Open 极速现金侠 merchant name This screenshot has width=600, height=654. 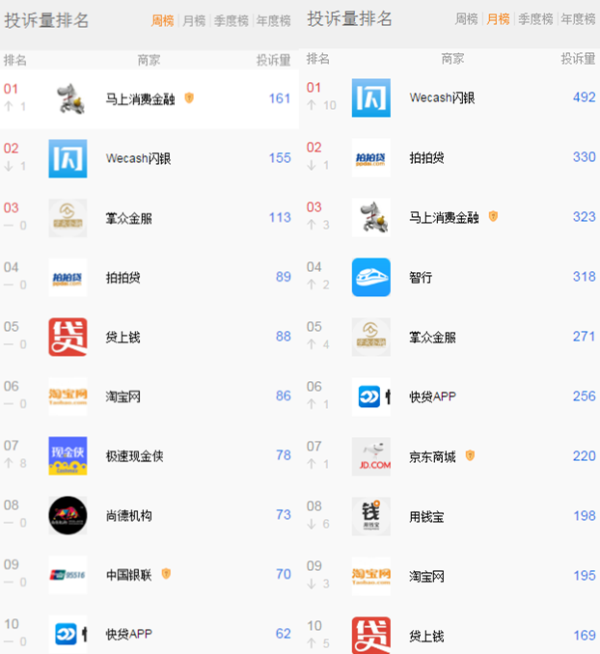(134, 456)
